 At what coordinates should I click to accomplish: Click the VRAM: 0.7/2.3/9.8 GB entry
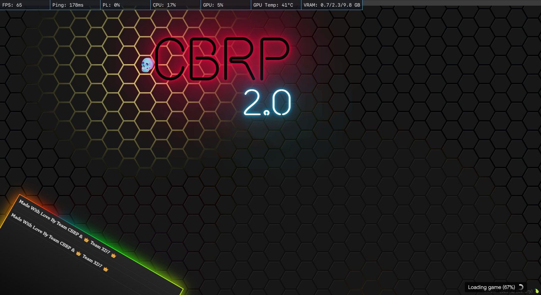point(332,5)
